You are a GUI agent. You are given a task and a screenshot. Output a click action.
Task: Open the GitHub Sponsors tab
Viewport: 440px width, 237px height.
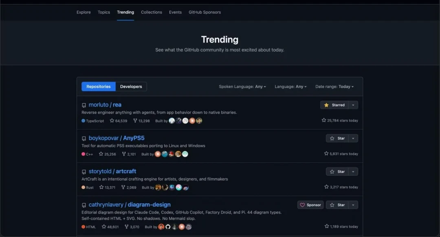(205, 12)
